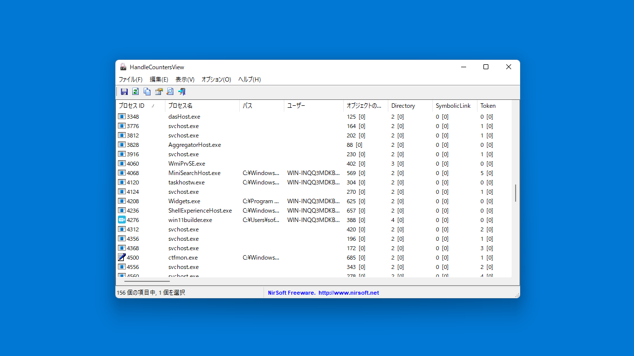Screen dimensions: 634x356
Task: Click the icon of process 4208 Widgets.exe
Action: [x=122, y=201]
